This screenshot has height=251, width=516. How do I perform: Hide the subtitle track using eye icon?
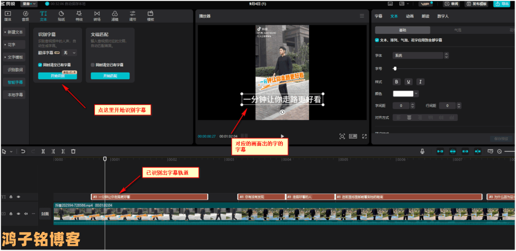tap(18, 197)
